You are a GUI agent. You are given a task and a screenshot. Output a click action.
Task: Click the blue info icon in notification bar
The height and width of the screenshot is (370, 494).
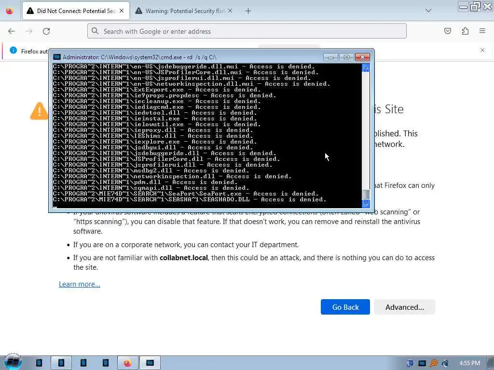click(x=13, y=50)
